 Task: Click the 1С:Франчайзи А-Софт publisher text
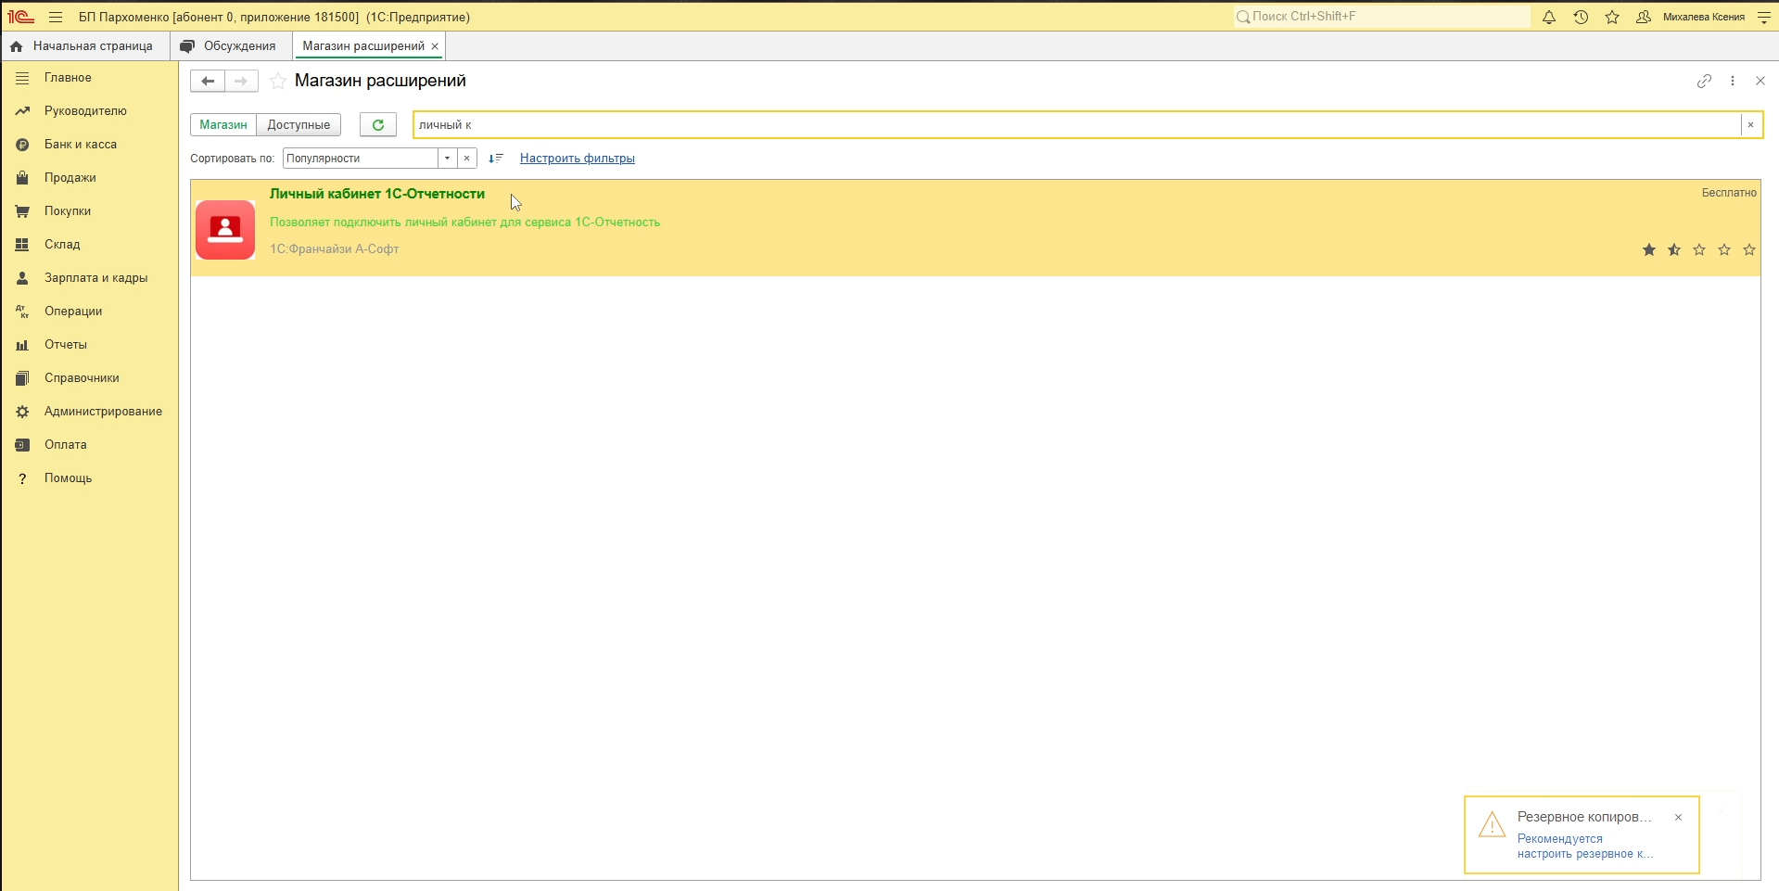335,249
